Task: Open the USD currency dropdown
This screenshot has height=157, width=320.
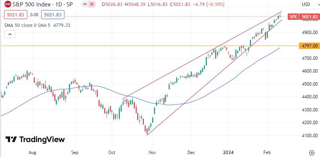Action: click(x=308, y=4)
